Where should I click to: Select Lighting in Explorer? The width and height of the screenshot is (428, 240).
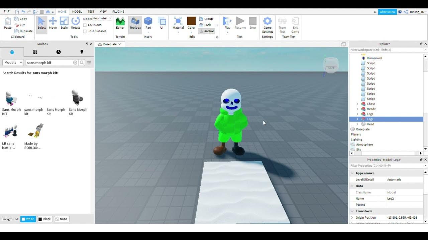pyautogui.click(x=356, y=140)
